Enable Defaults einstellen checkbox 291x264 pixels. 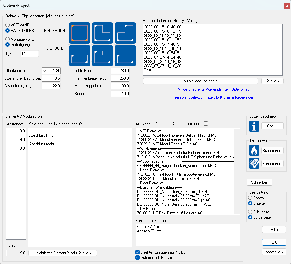[206, 124]
